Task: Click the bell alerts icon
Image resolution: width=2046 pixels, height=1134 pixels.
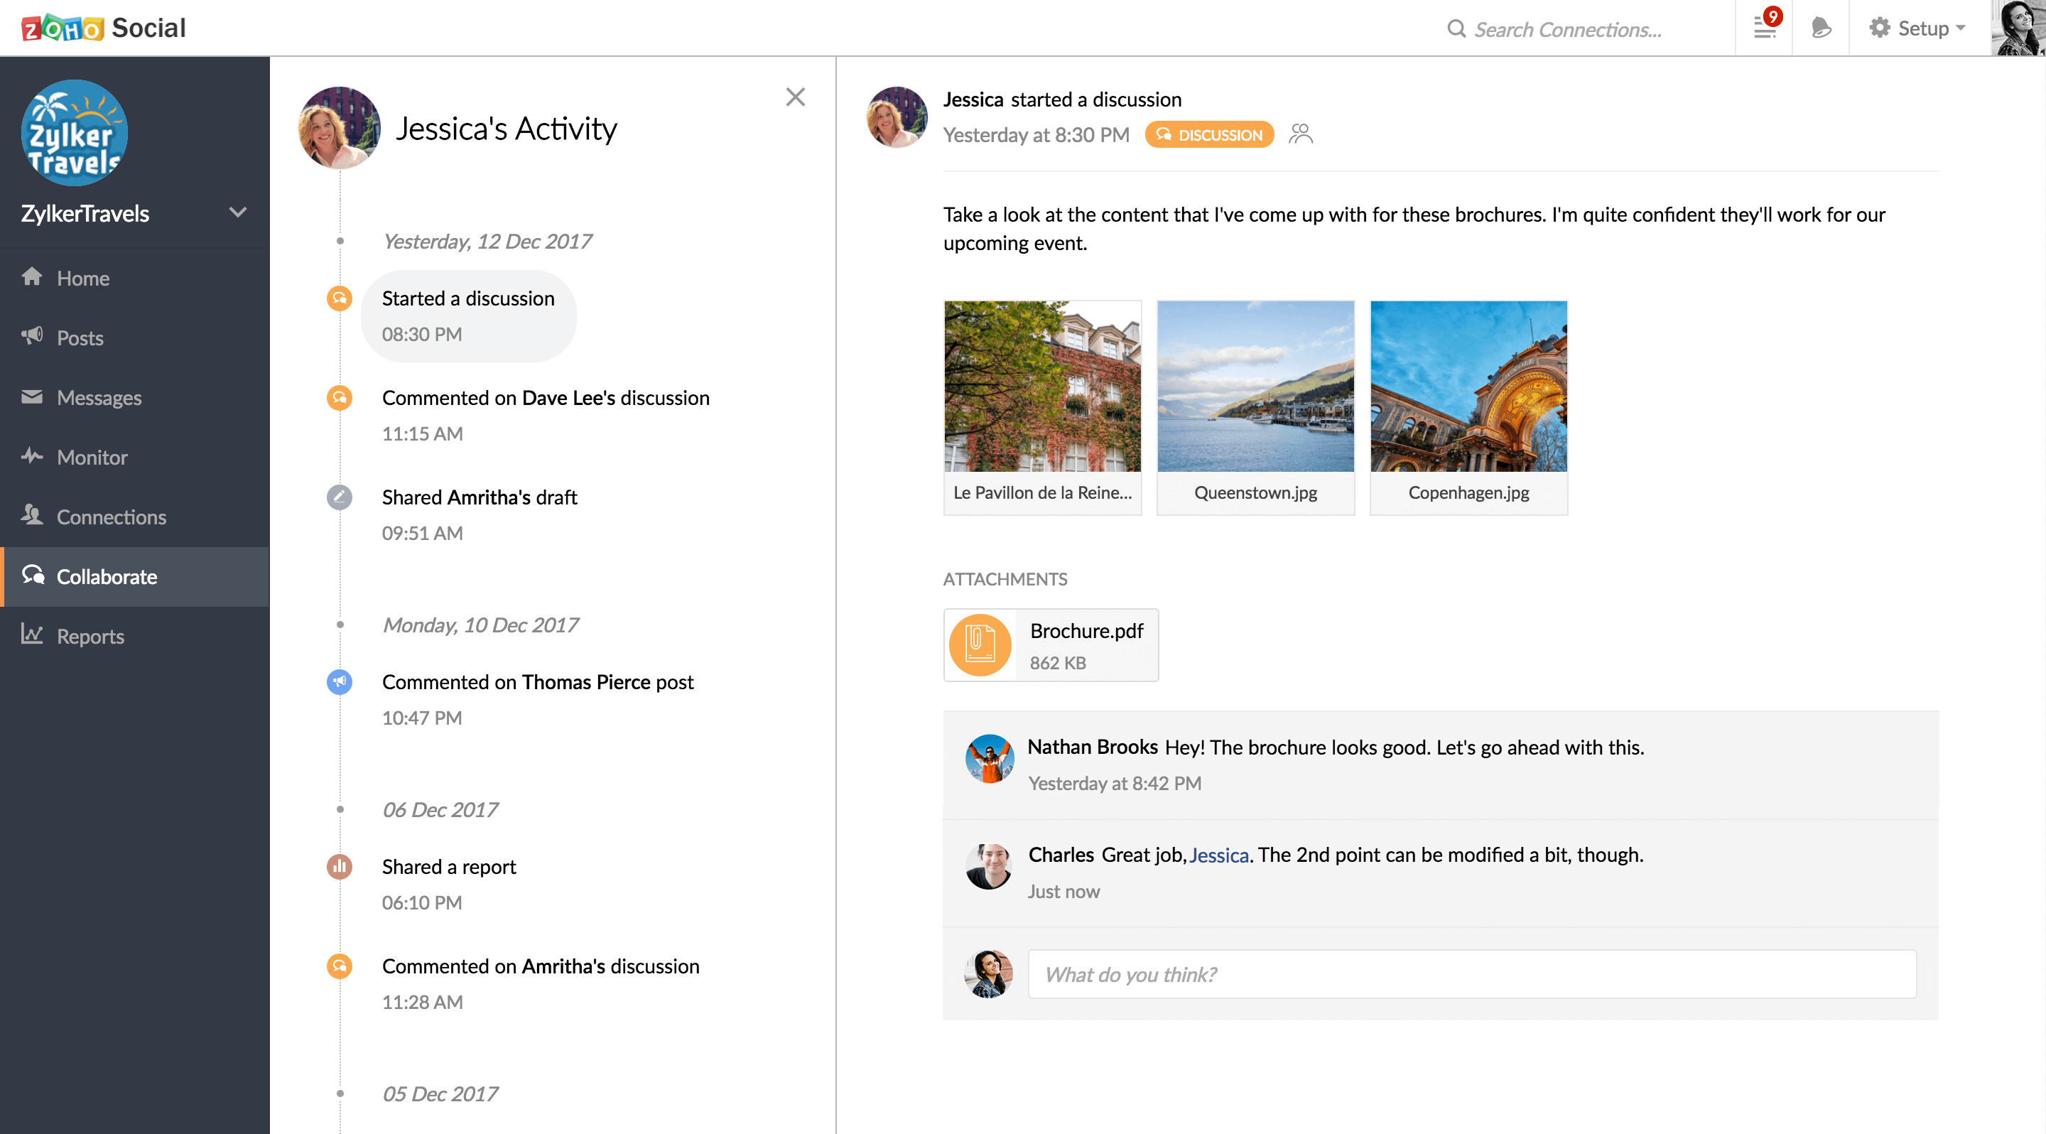Action: click(1822, 28)
